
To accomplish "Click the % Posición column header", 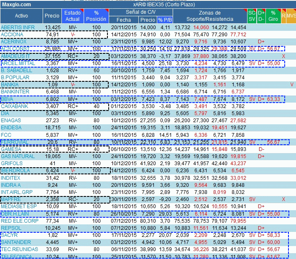I will pyautogui.click(x=96, y=16).
